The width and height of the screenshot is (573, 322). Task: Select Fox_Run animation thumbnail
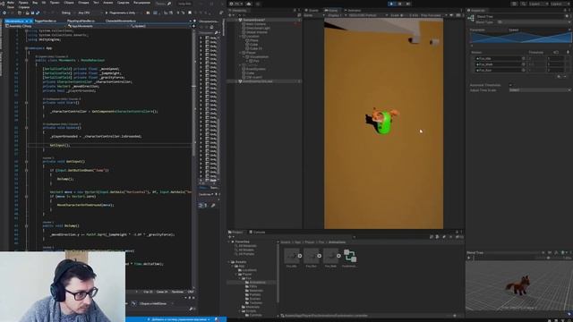[312, 256]
